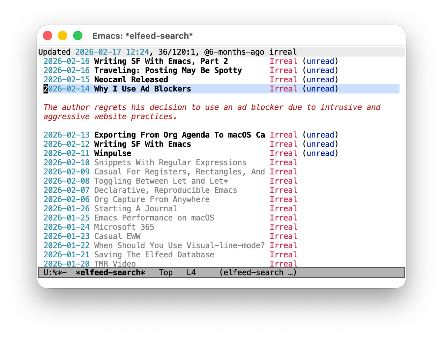Click the "Microsoft 365" entry title
Viewport: 443px width, 337px height.
tap(124, 227)
